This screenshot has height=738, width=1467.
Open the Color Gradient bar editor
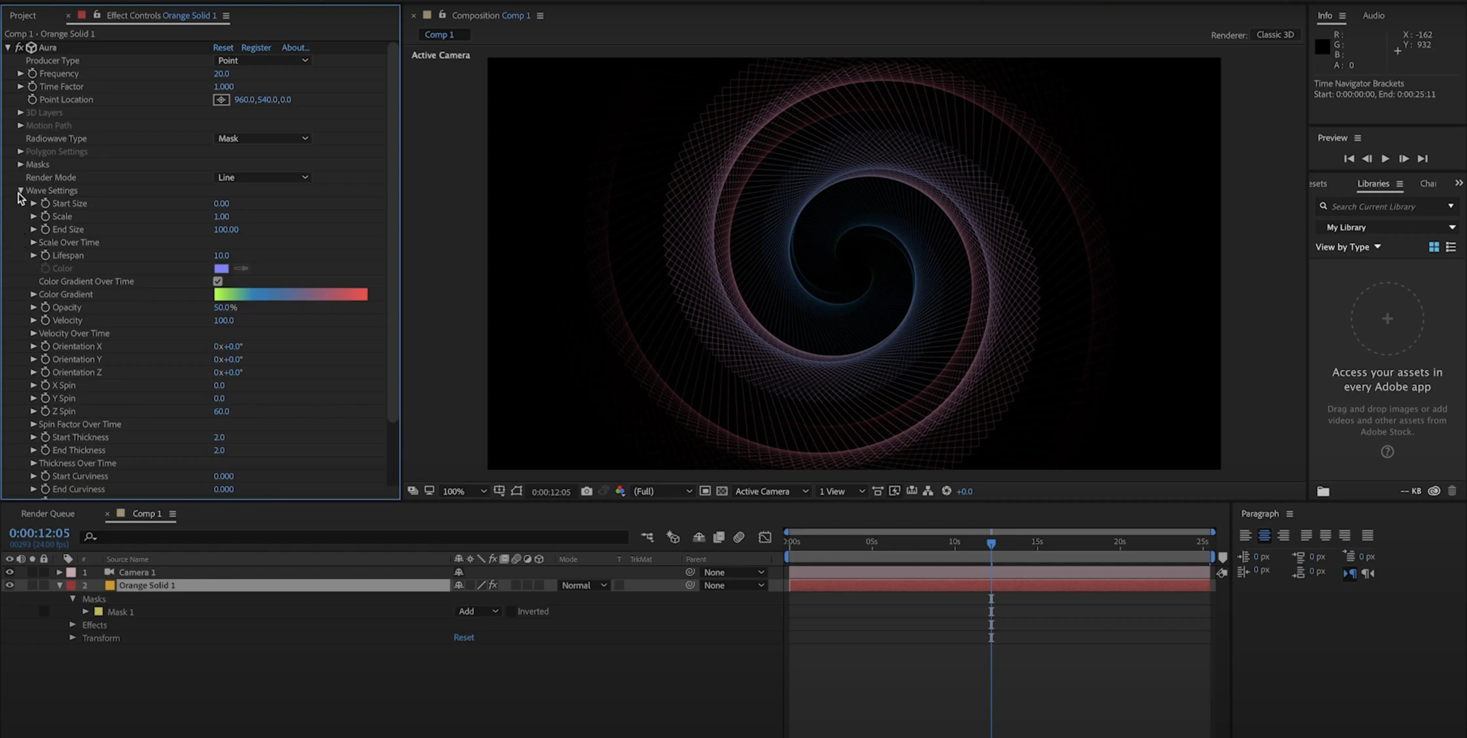(x=290, y=294)
